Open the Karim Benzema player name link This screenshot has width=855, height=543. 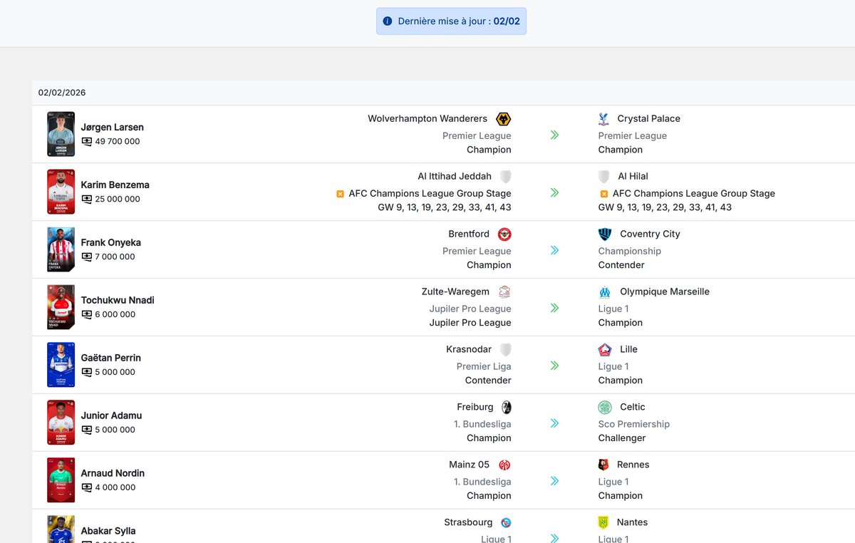click(x=115, y=185)
